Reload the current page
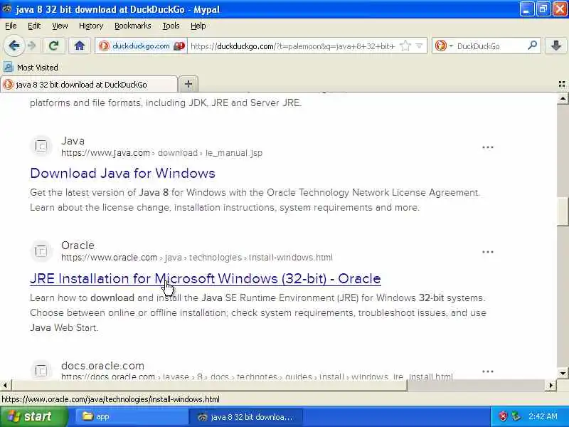Image resolution: width=569 pixels, height=427 pixels. click(54, 46)
